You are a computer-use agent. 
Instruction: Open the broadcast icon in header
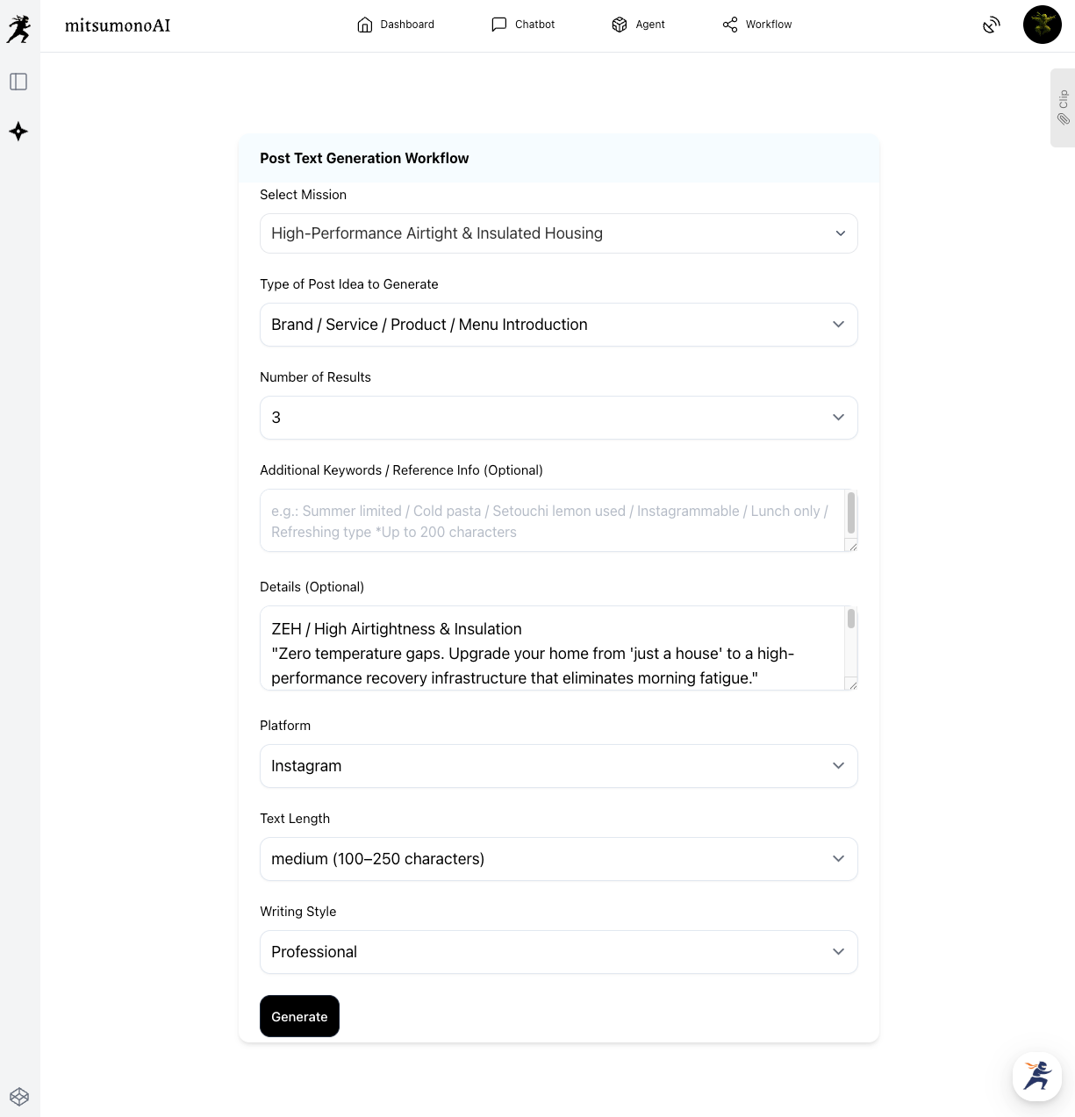point(992,25)
